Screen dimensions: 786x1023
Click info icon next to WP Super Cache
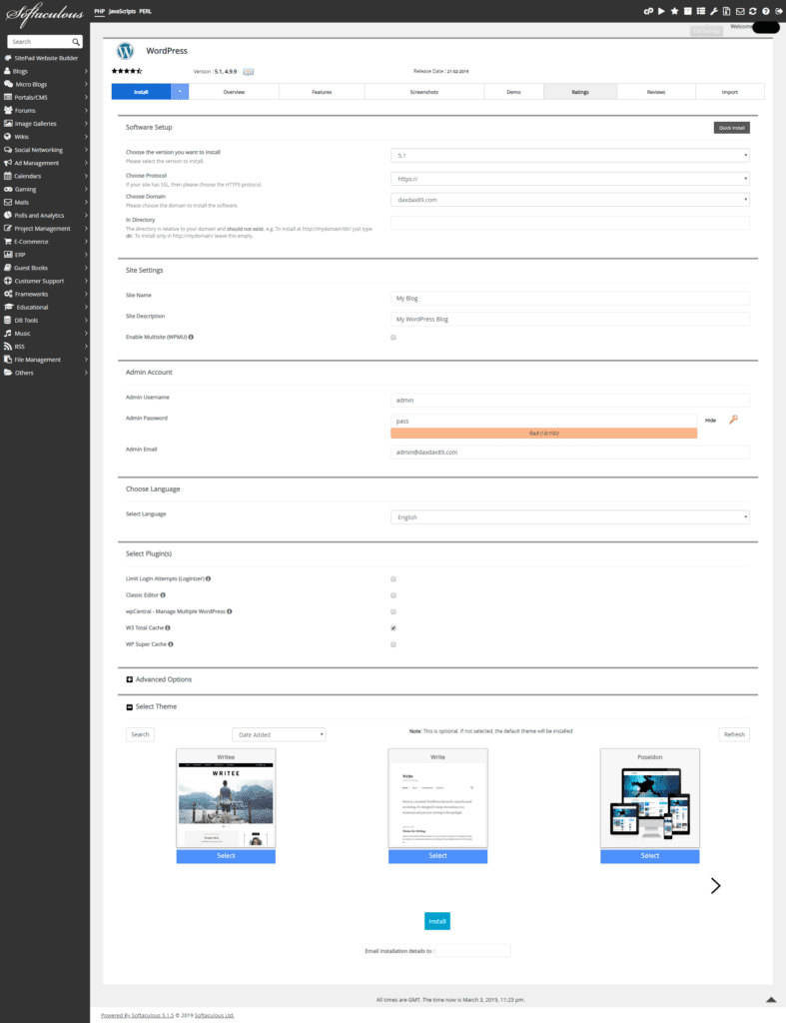coord(171,644)
